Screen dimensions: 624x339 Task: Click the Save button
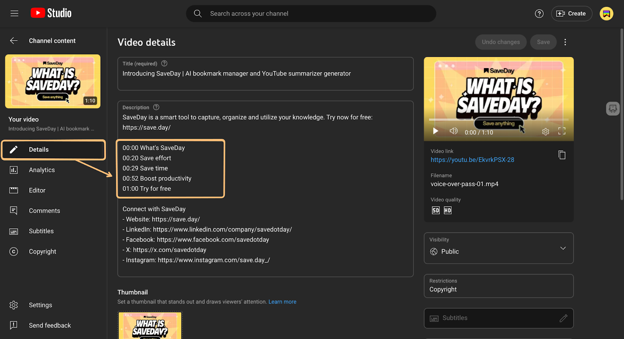(x=543, y=42)
